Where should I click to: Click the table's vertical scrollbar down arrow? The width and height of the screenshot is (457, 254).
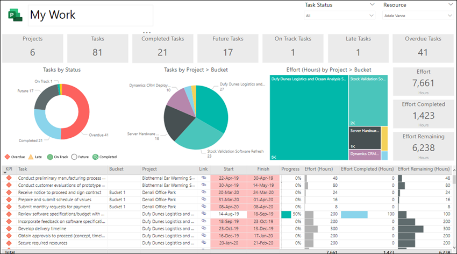(454, 248)
